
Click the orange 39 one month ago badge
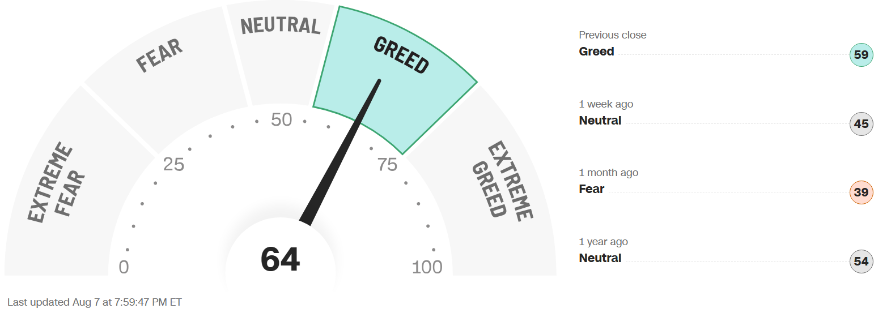(861, 192)
